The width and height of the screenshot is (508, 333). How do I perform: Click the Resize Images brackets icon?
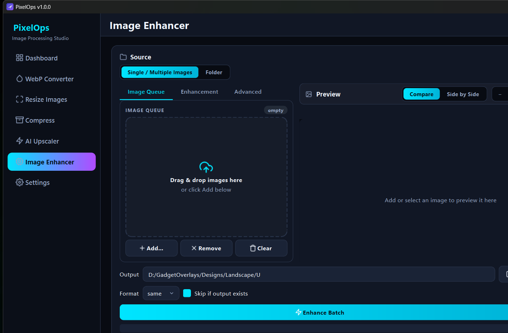pos(19,99)
